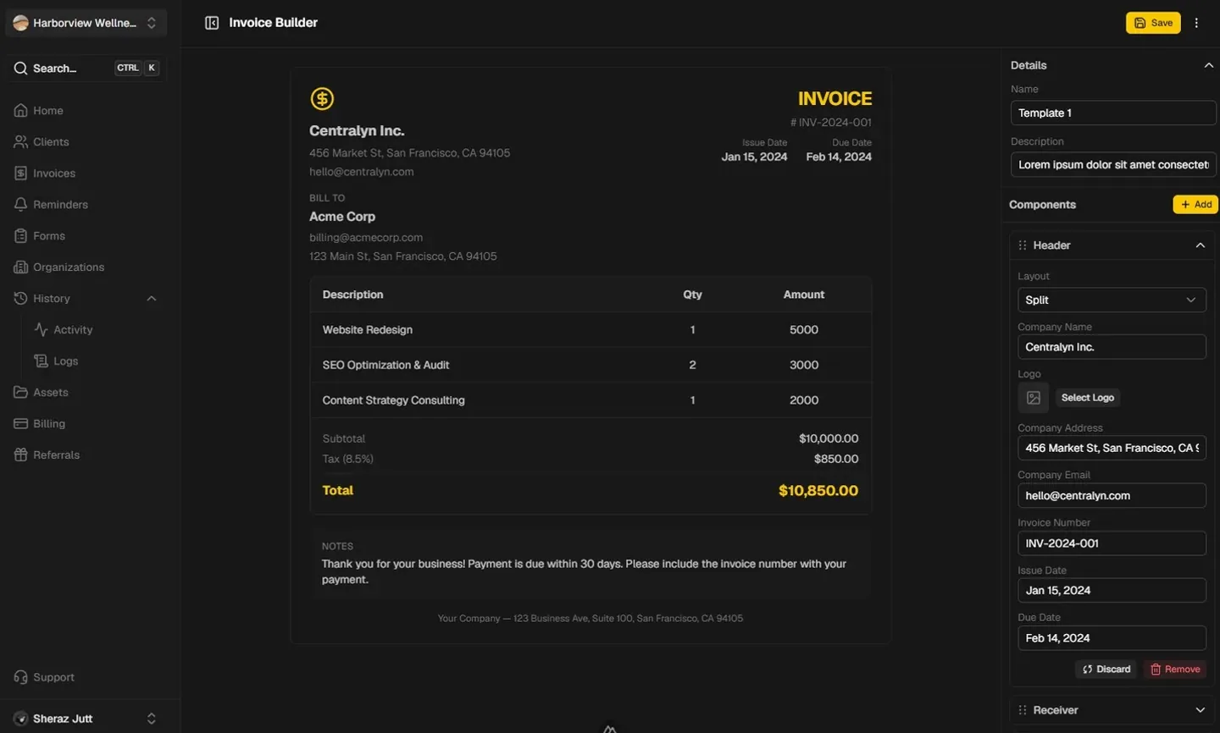Edit the Company Address field

point(1112,448)
